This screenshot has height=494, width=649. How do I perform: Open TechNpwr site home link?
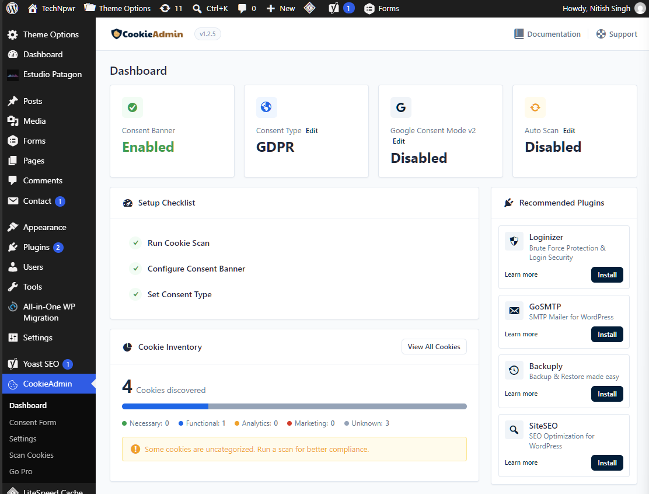(x=51, y=8)
